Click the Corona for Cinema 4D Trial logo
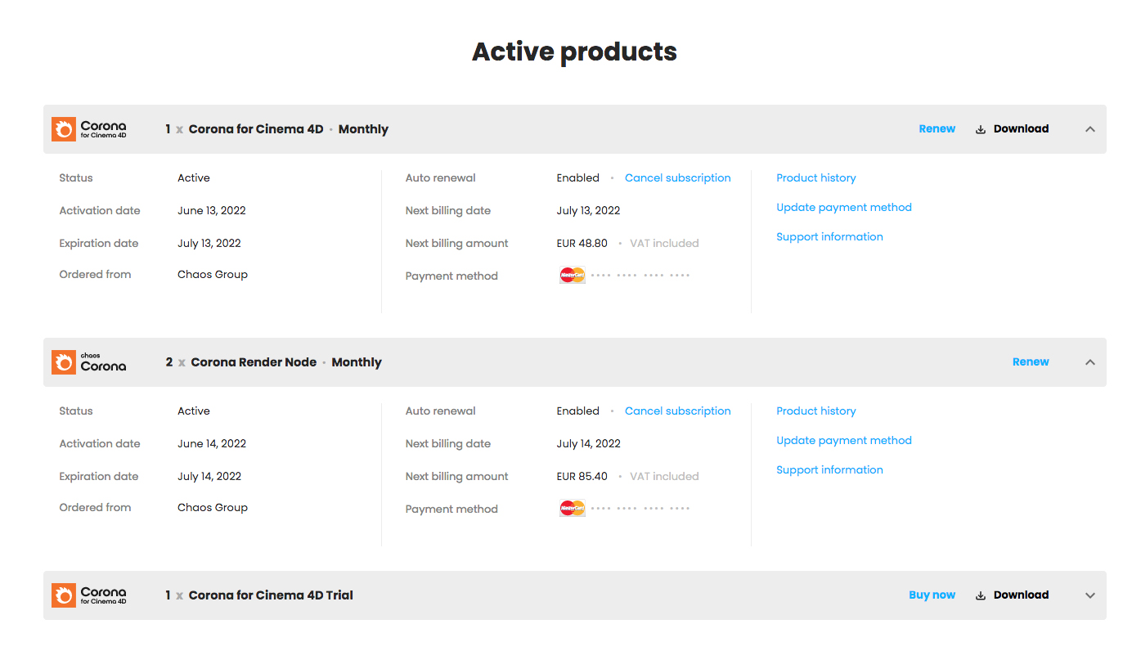The width and height of the screenshot is (1123, 660). (x=89, y=595)
